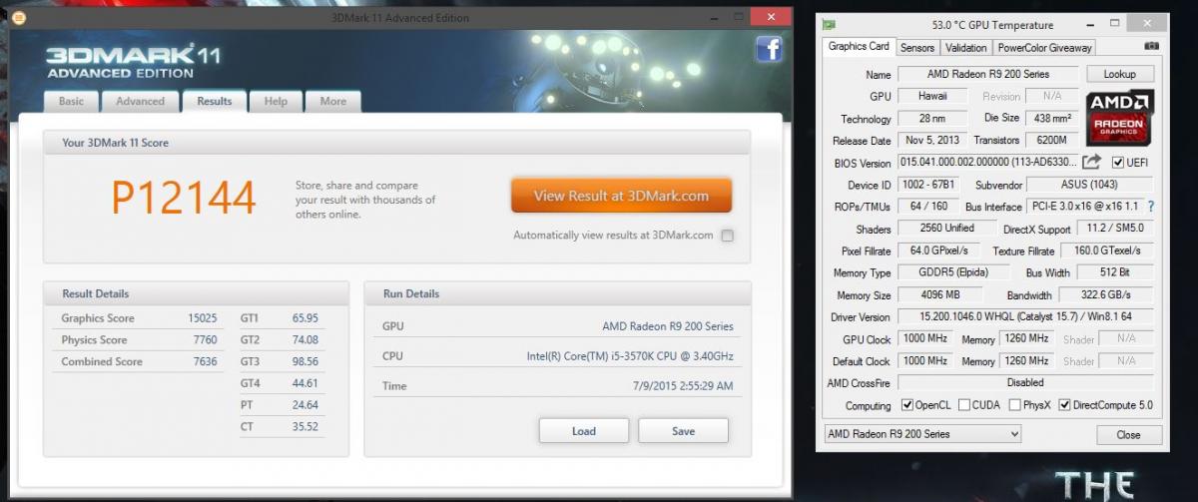Click the GT3 value 98.56

pyautogui.click(x=304, y=362)
